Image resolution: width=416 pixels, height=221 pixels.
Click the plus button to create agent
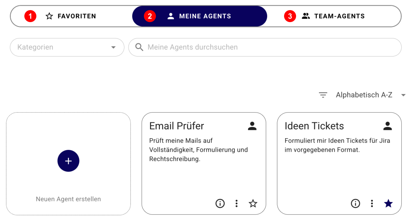click(69, 161)
